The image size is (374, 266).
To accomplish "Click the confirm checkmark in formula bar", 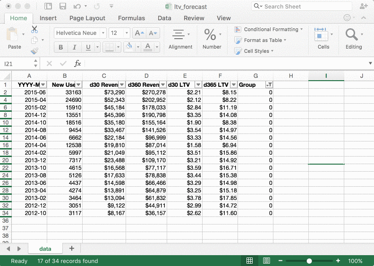I will tap(63, 64).
